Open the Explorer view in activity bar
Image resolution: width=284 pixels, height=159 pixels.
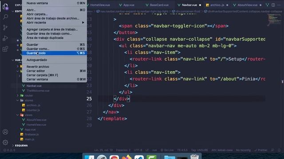pos(5,7)
